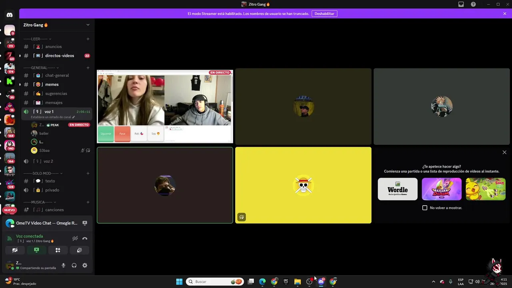Viewport: 512px width, 288px height.
Task: Launch the Banana Doom activity
Action: 442,189
